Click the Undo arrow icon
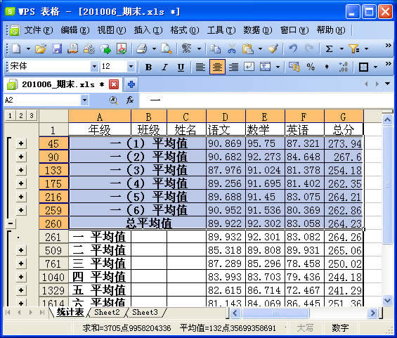This screenshot has width=397, height=338. tap(293, 48)
